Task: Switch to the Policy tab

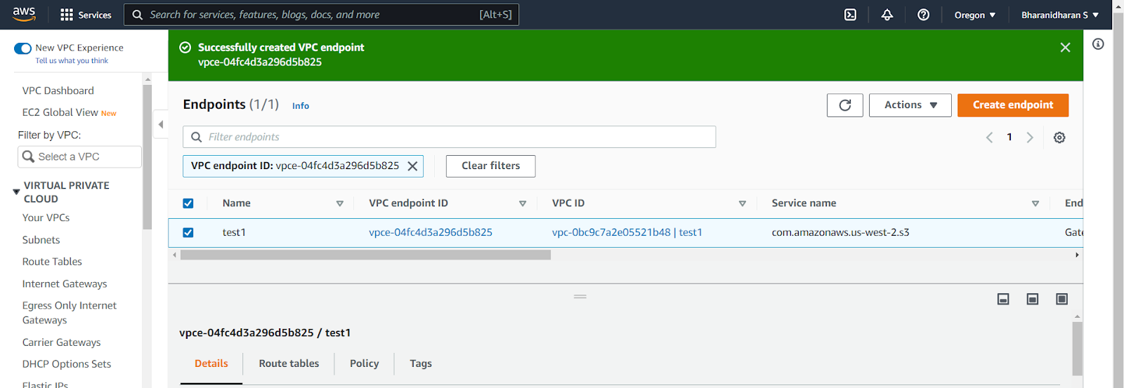Action: click(x=365, y=363)
